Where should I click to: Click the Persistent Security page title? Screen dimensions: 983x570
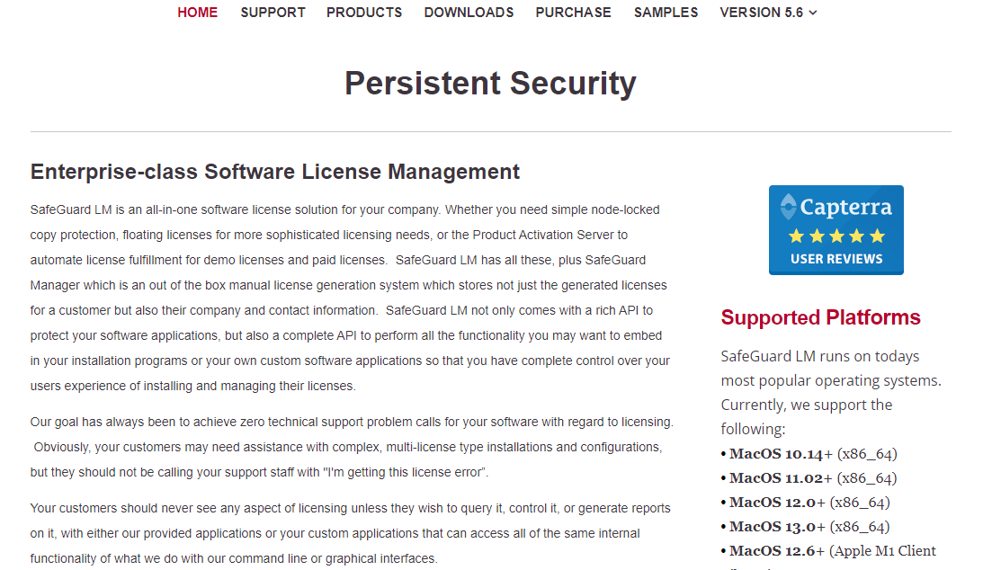coord(490,84)
